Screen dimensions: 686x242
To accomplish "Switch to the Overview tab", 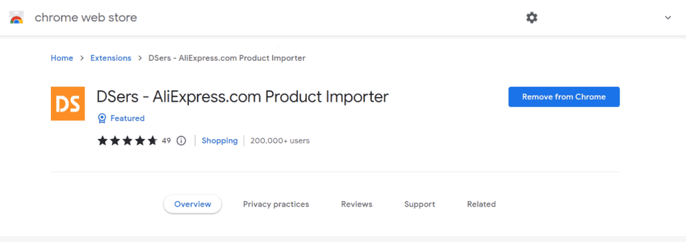I will click(x=192, y=204).
